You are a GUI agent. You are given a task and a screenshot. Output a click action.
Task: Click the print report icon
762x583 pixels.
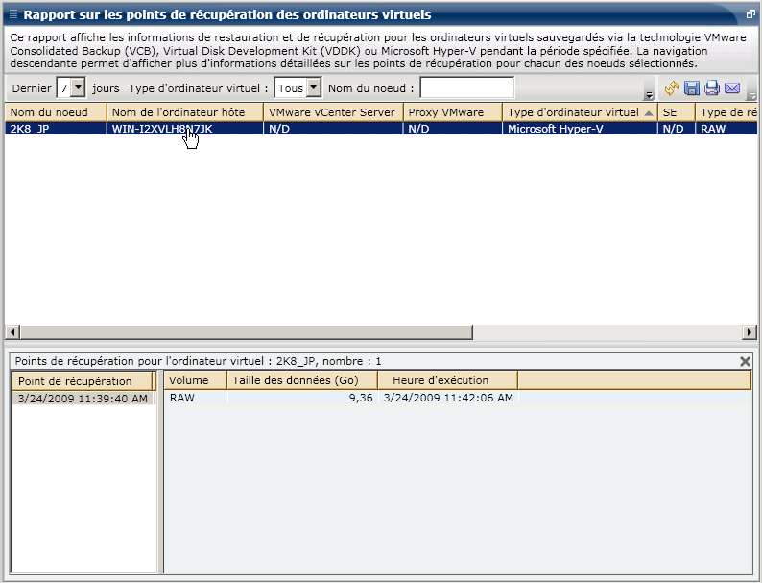(711, 88)
